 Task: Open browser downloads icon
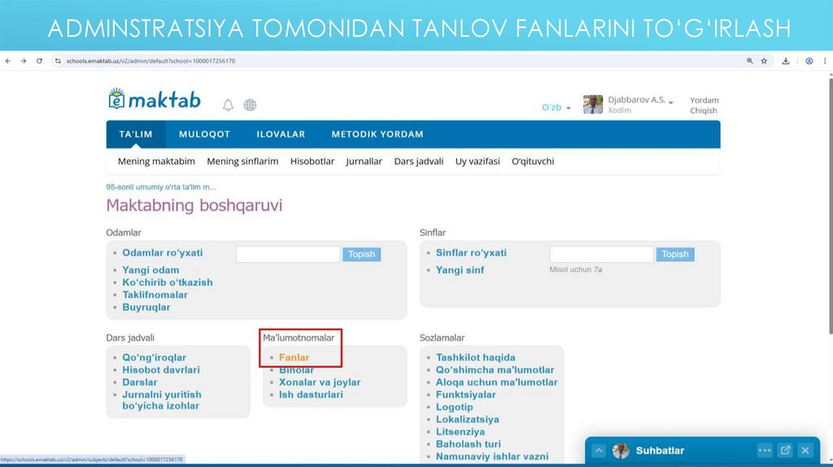pyautogui.click(x=786, y=61)
